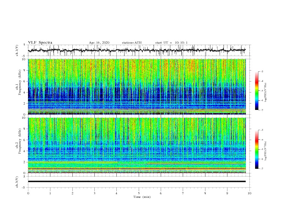Viewport: 281px width, 217px height.
Task: Click the time axis tick label '0'
Action: (28, 193)
